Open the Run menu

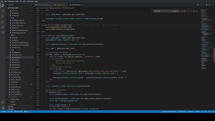coord(25,1)
